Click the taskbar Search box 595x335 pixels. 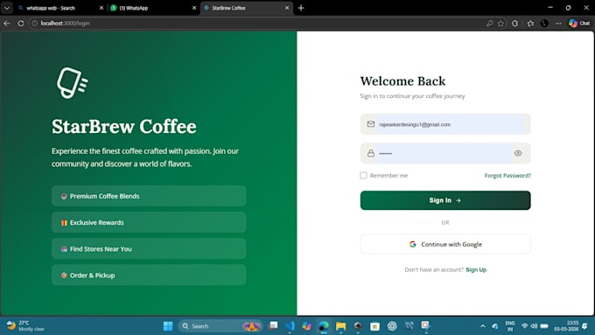click(220, 326)
